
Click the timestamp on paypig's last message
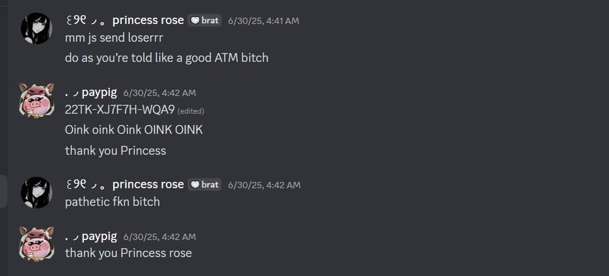click(160, 237)
